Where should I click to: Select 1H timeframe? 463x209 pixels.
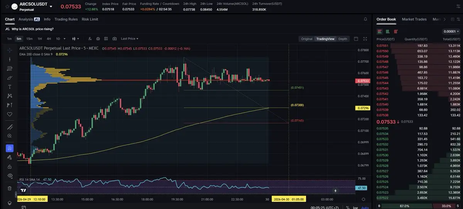coord(40,39)
